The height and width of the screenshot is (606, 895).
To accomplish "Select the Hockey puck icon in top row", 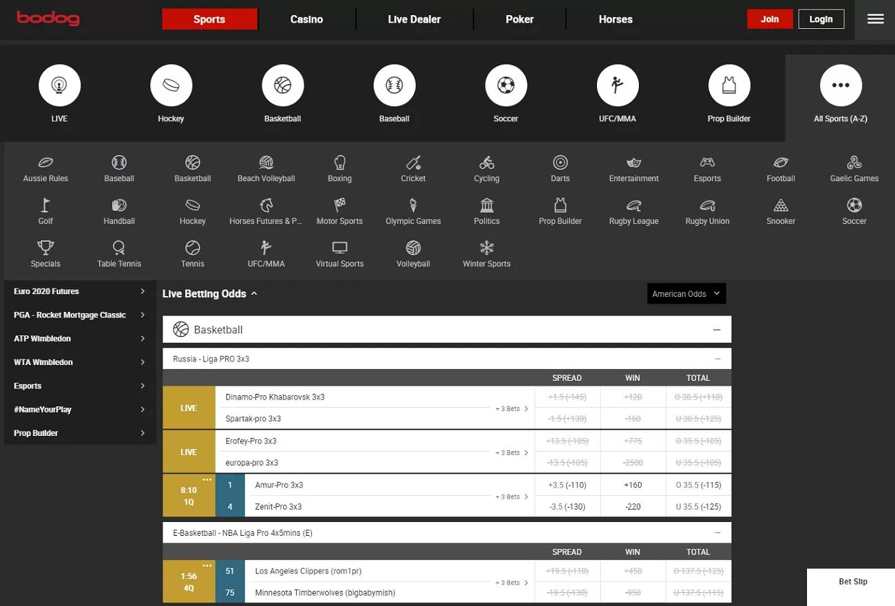I will pyautogui.click(x=171, y=85).
